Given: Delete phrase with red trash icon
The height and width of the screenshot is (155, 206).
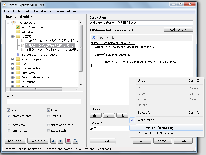Looking at the screenshot, I should (x=68, y=141).
